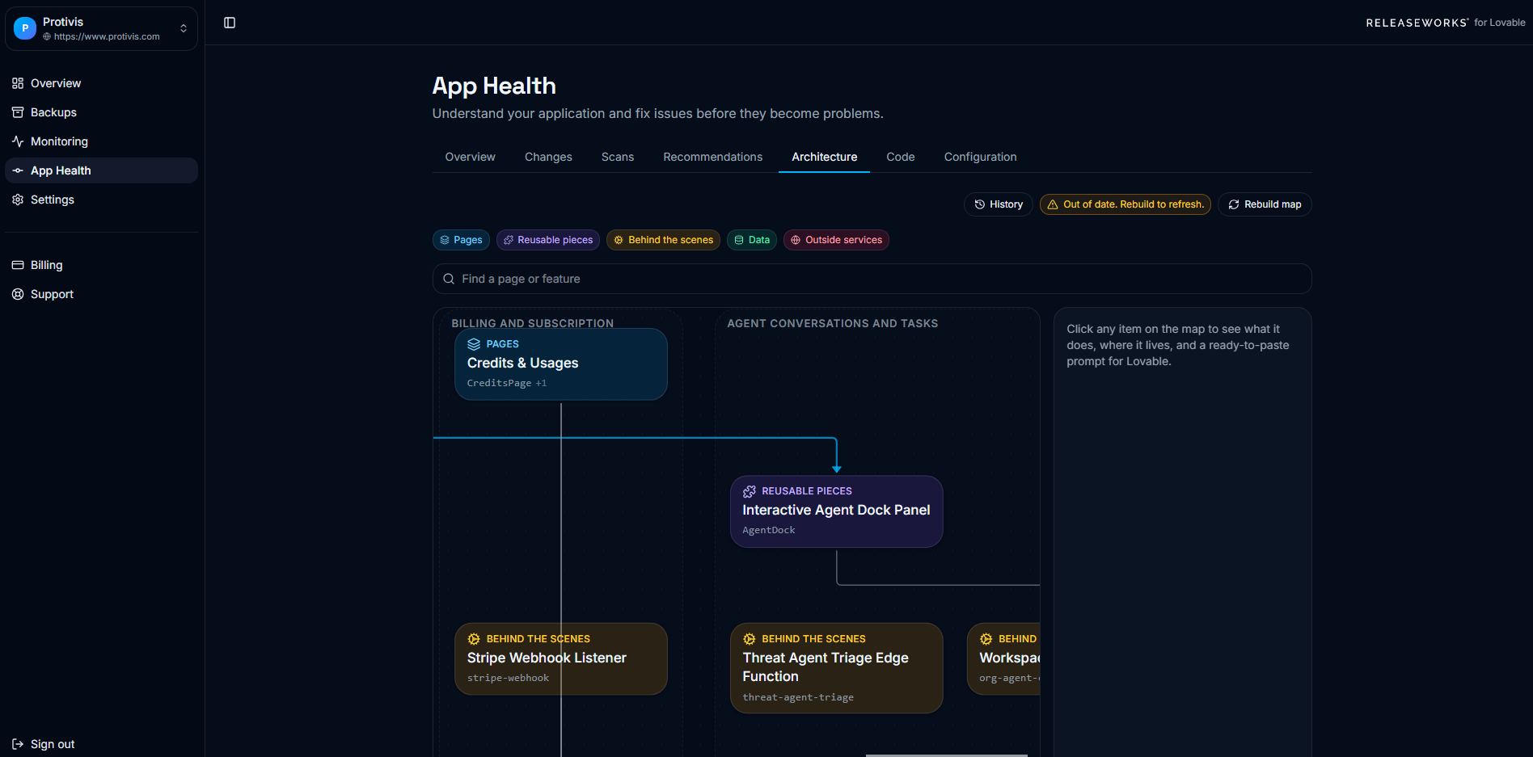Screen dimensions: 1533x757
Task: Click the History clock icon
Action: [x=979, y=204]
